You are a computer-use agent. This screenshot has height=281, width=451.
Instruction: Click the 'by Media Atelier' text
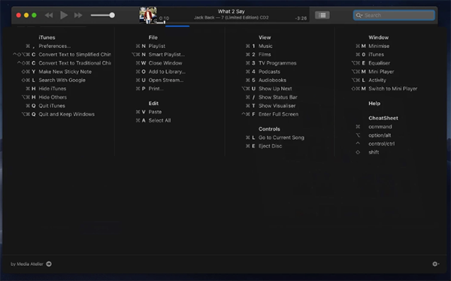point(27,264)
